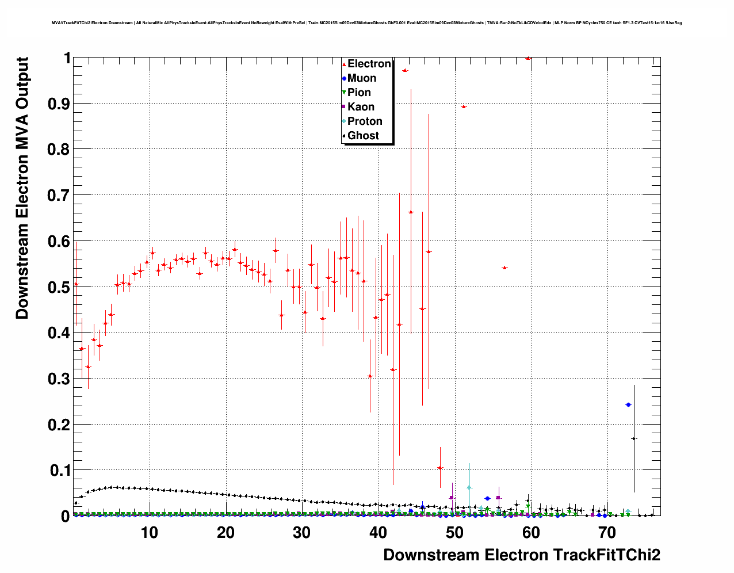Click the Electron legend label
The height and width of the screenshot is (573, 734).
point(369,64)
